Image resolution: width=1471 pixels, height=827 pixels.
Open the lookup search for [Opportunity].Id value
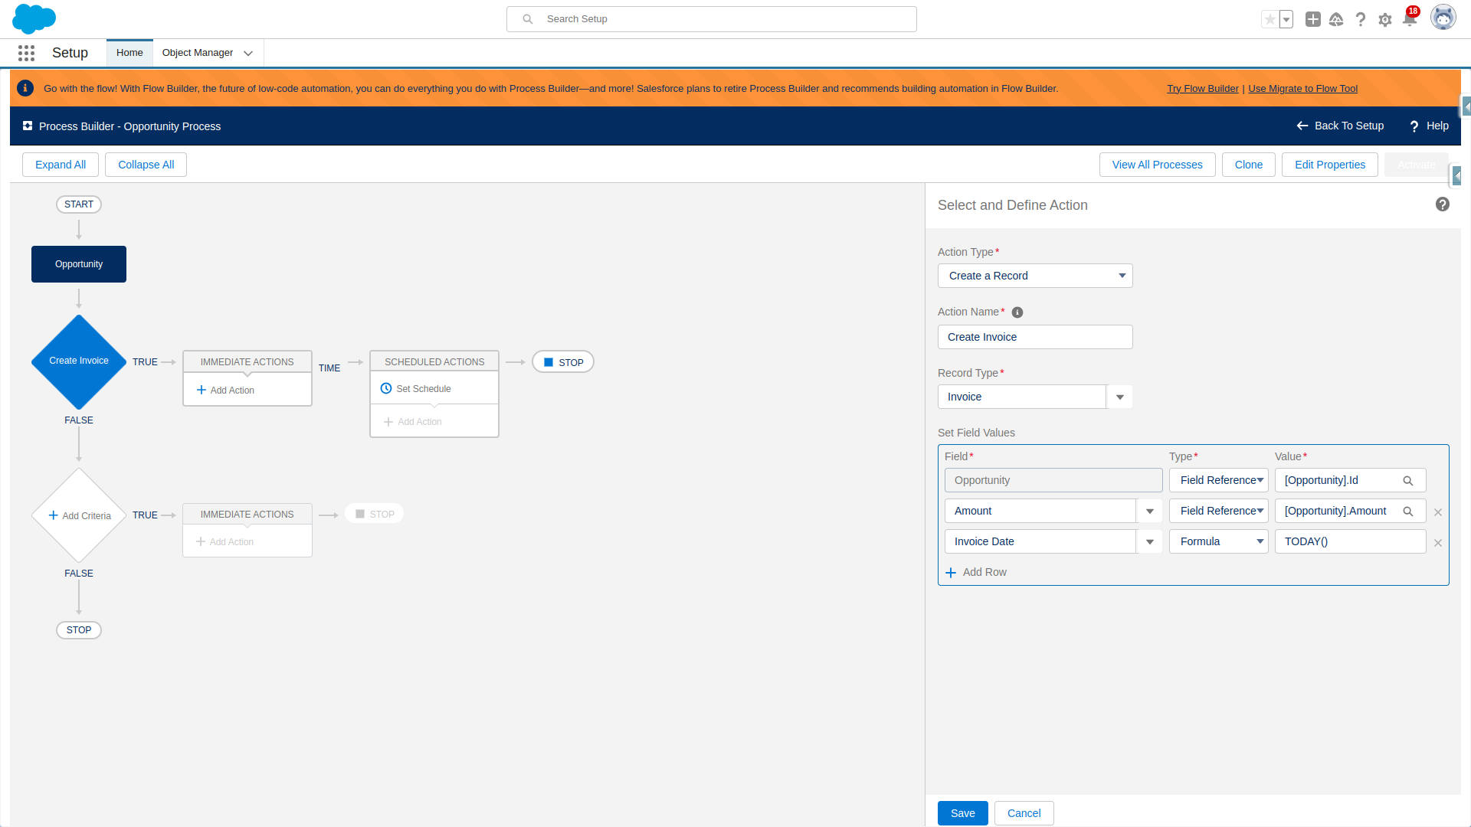[x=1409, y=480]
